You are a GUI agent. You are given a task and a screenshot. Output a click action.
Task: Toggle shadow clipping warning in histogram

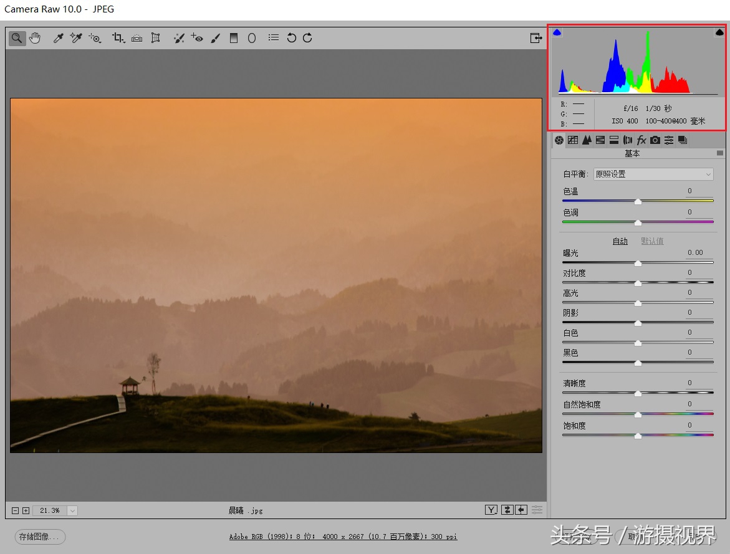click(x=557, y=32)
